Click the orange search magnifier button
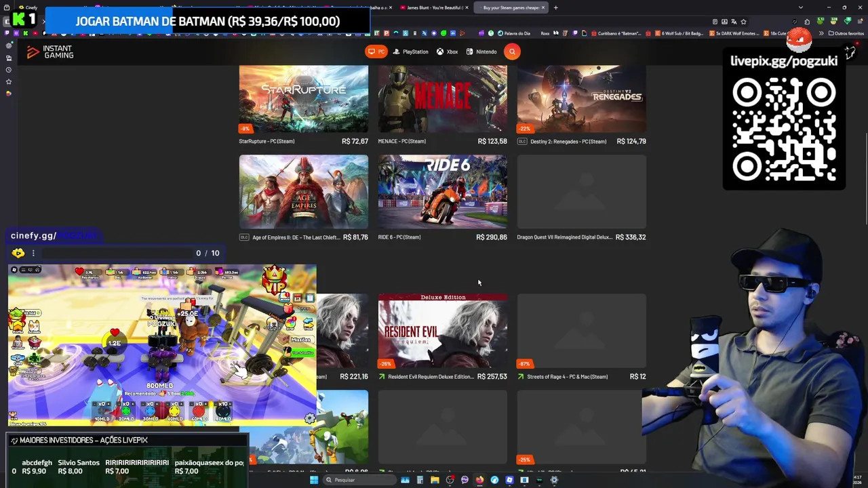The height and width of the screenshot is (488, 868). [x=512, y=52]
